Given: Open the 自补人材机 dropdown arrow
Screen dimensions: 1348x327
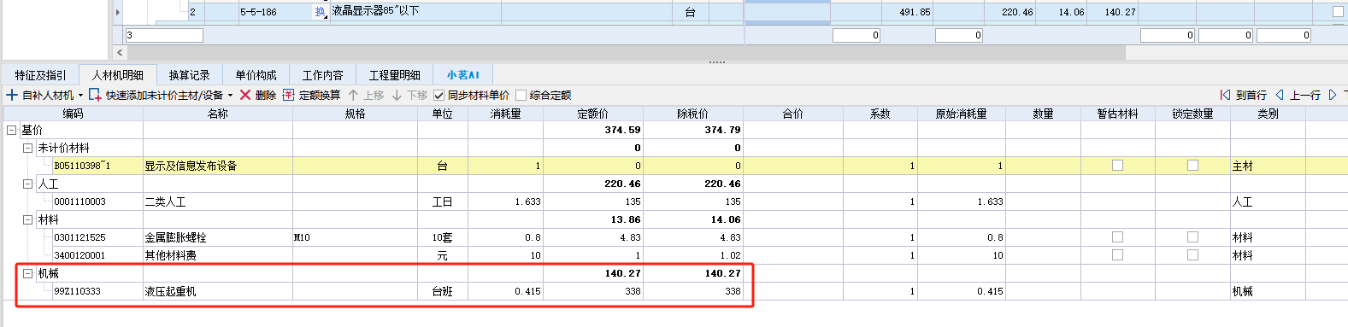Looking at the screenshot, I should [81, 96].
